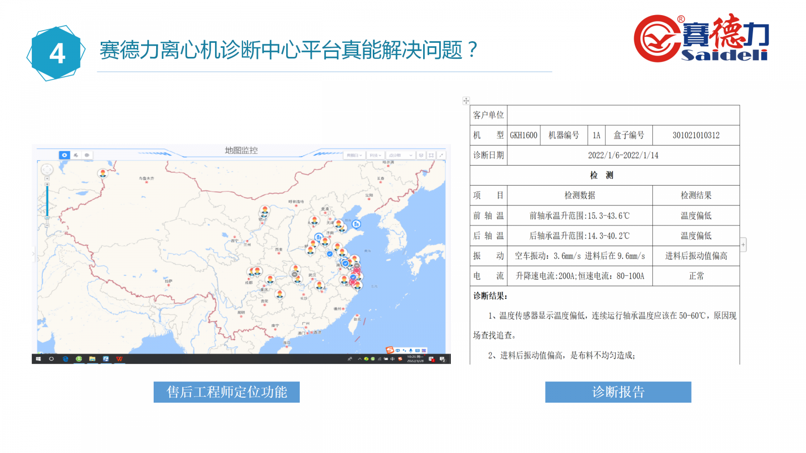This screenshot has height=453, width=806.
Task: Click the 哈尔滨 city label on map
Action: click(x=388, y=162)
